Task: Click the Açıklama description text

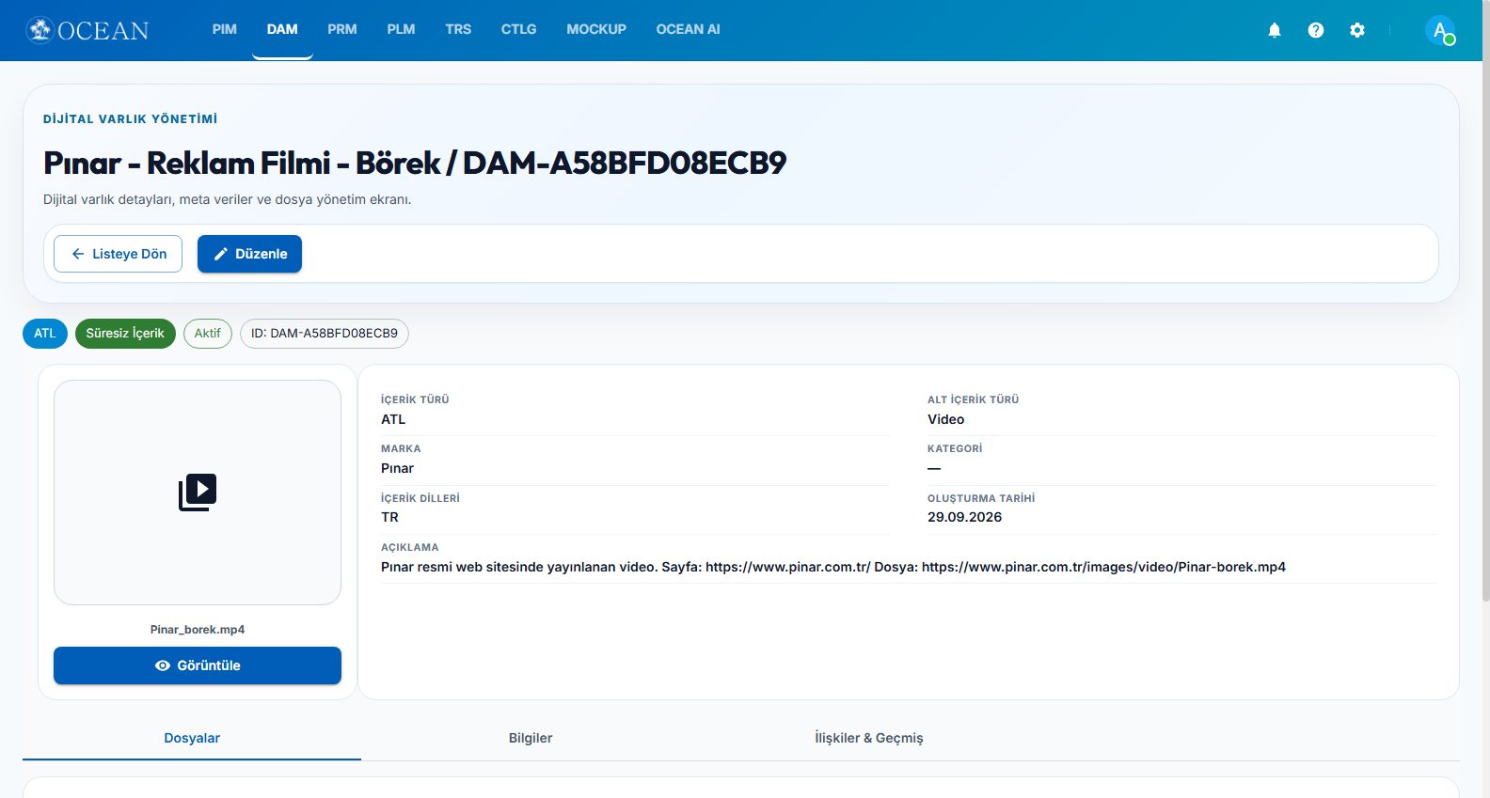Action: click(833, 567)
